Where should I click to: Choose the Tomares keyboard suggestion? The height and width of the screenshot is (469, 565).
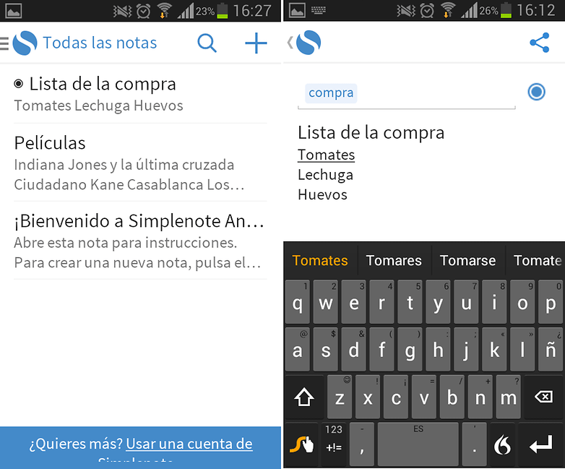click(394, 260)
